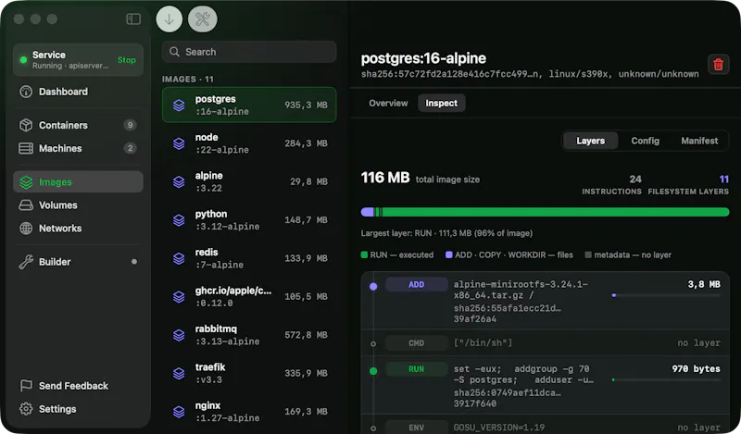This screenshot has height=434, width=741.
Task: Click the ADD instruction badge
Action: [x=416, y=284]
